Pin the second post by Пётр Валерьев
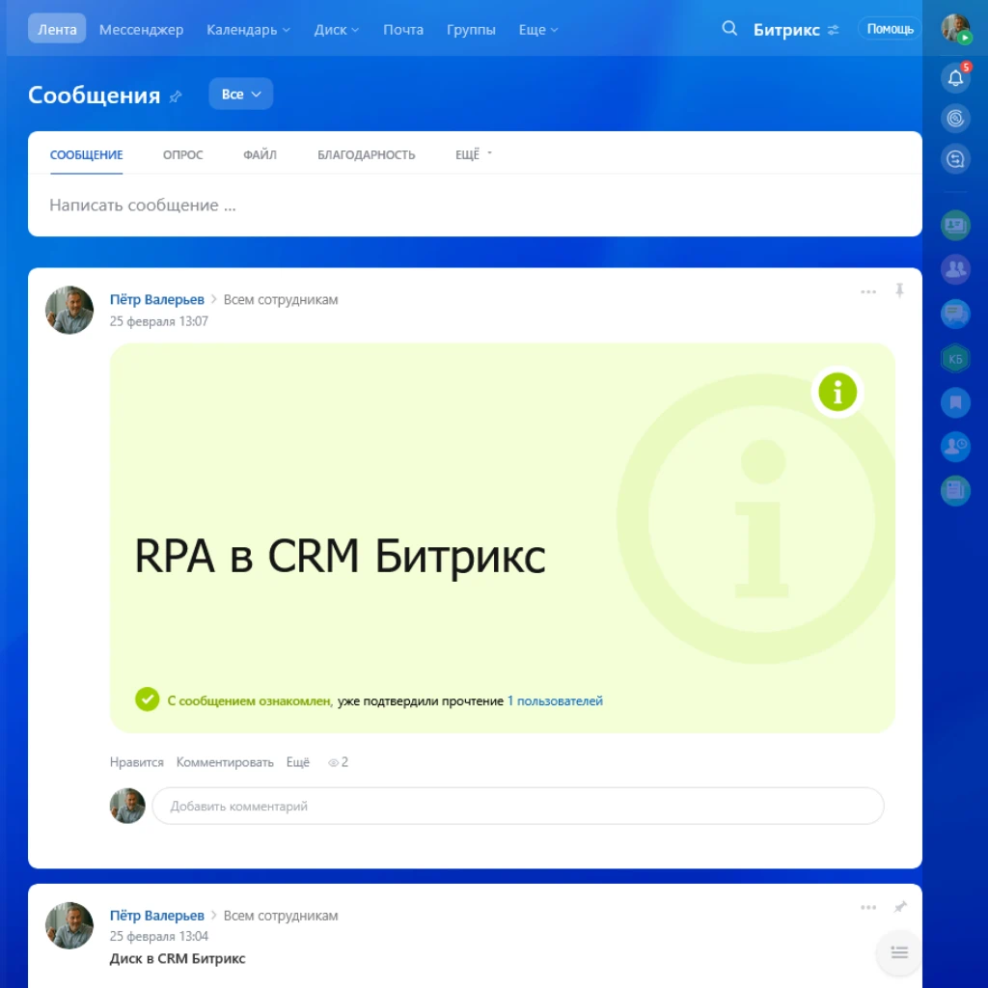 tap(900, 907)
